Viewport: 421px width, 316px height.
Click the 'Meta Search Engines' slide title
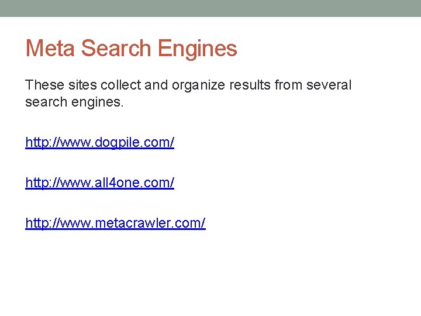coord(131,48)
